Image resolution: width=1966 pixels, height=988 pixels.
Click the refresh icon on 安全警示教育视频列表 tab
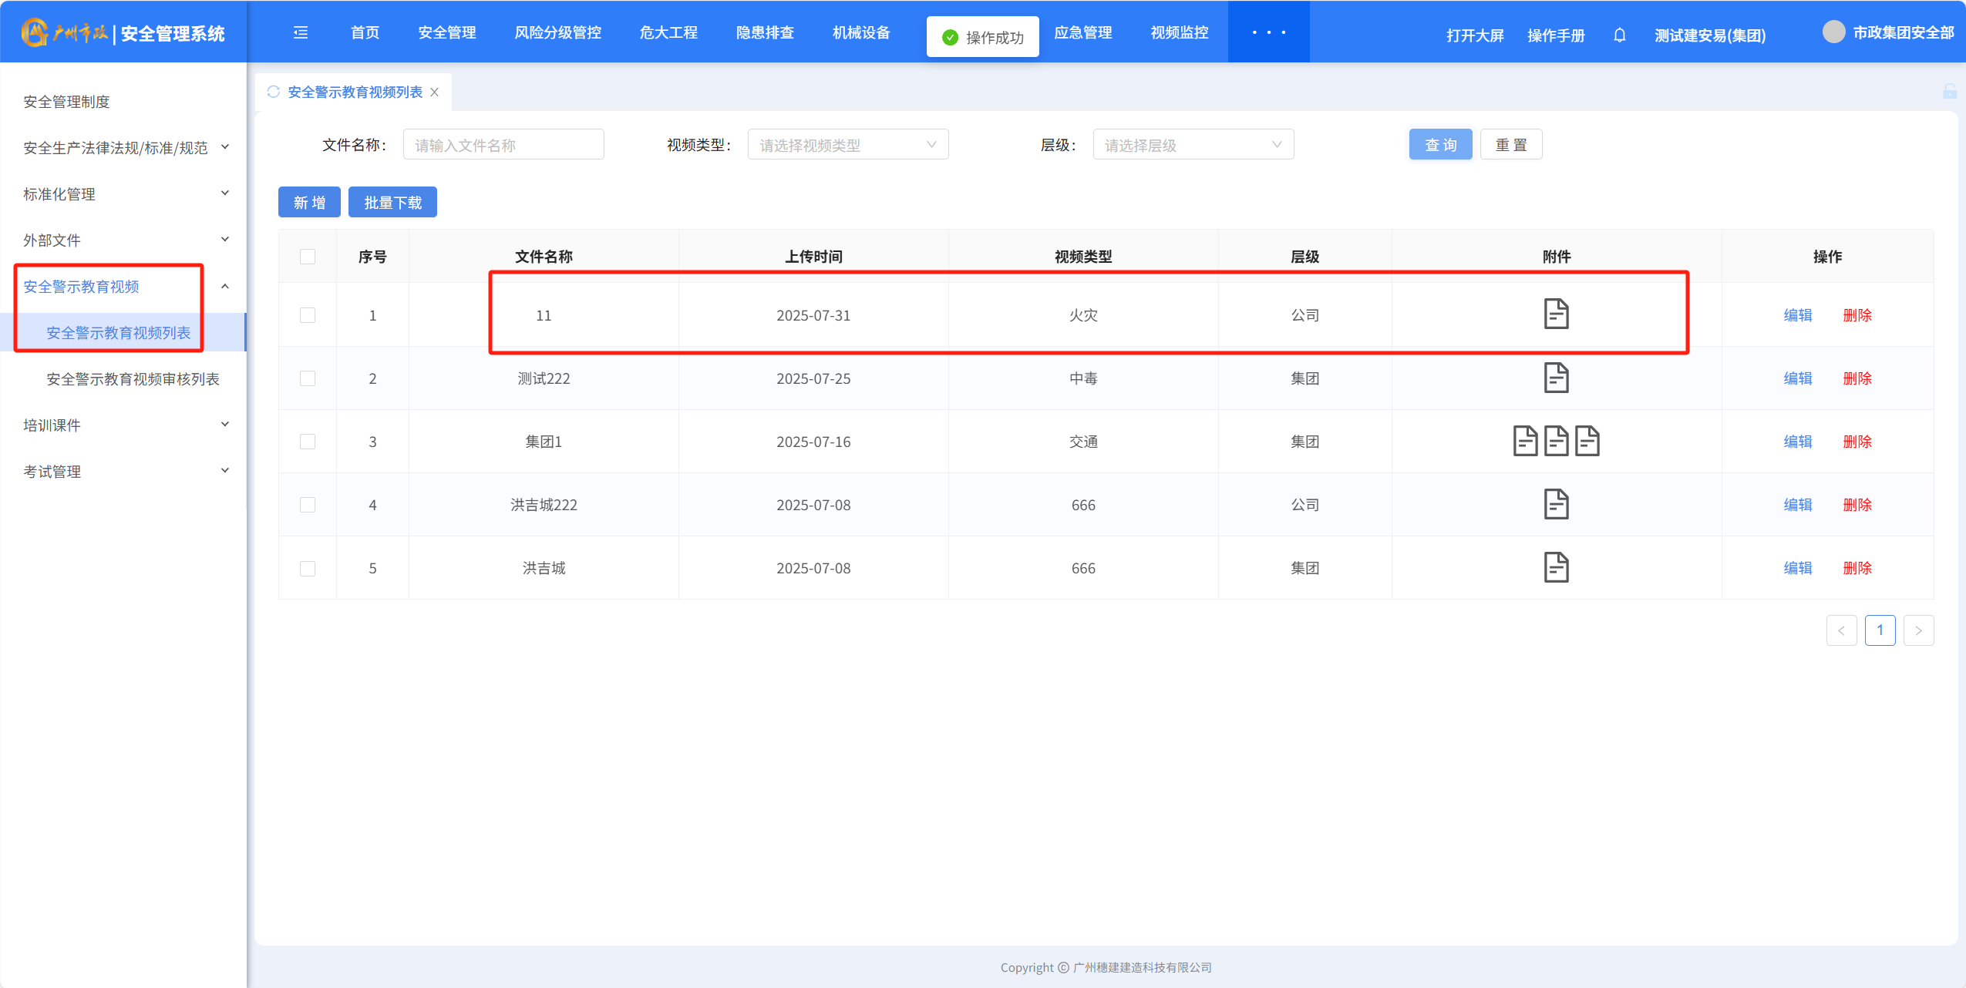point(273,92)
